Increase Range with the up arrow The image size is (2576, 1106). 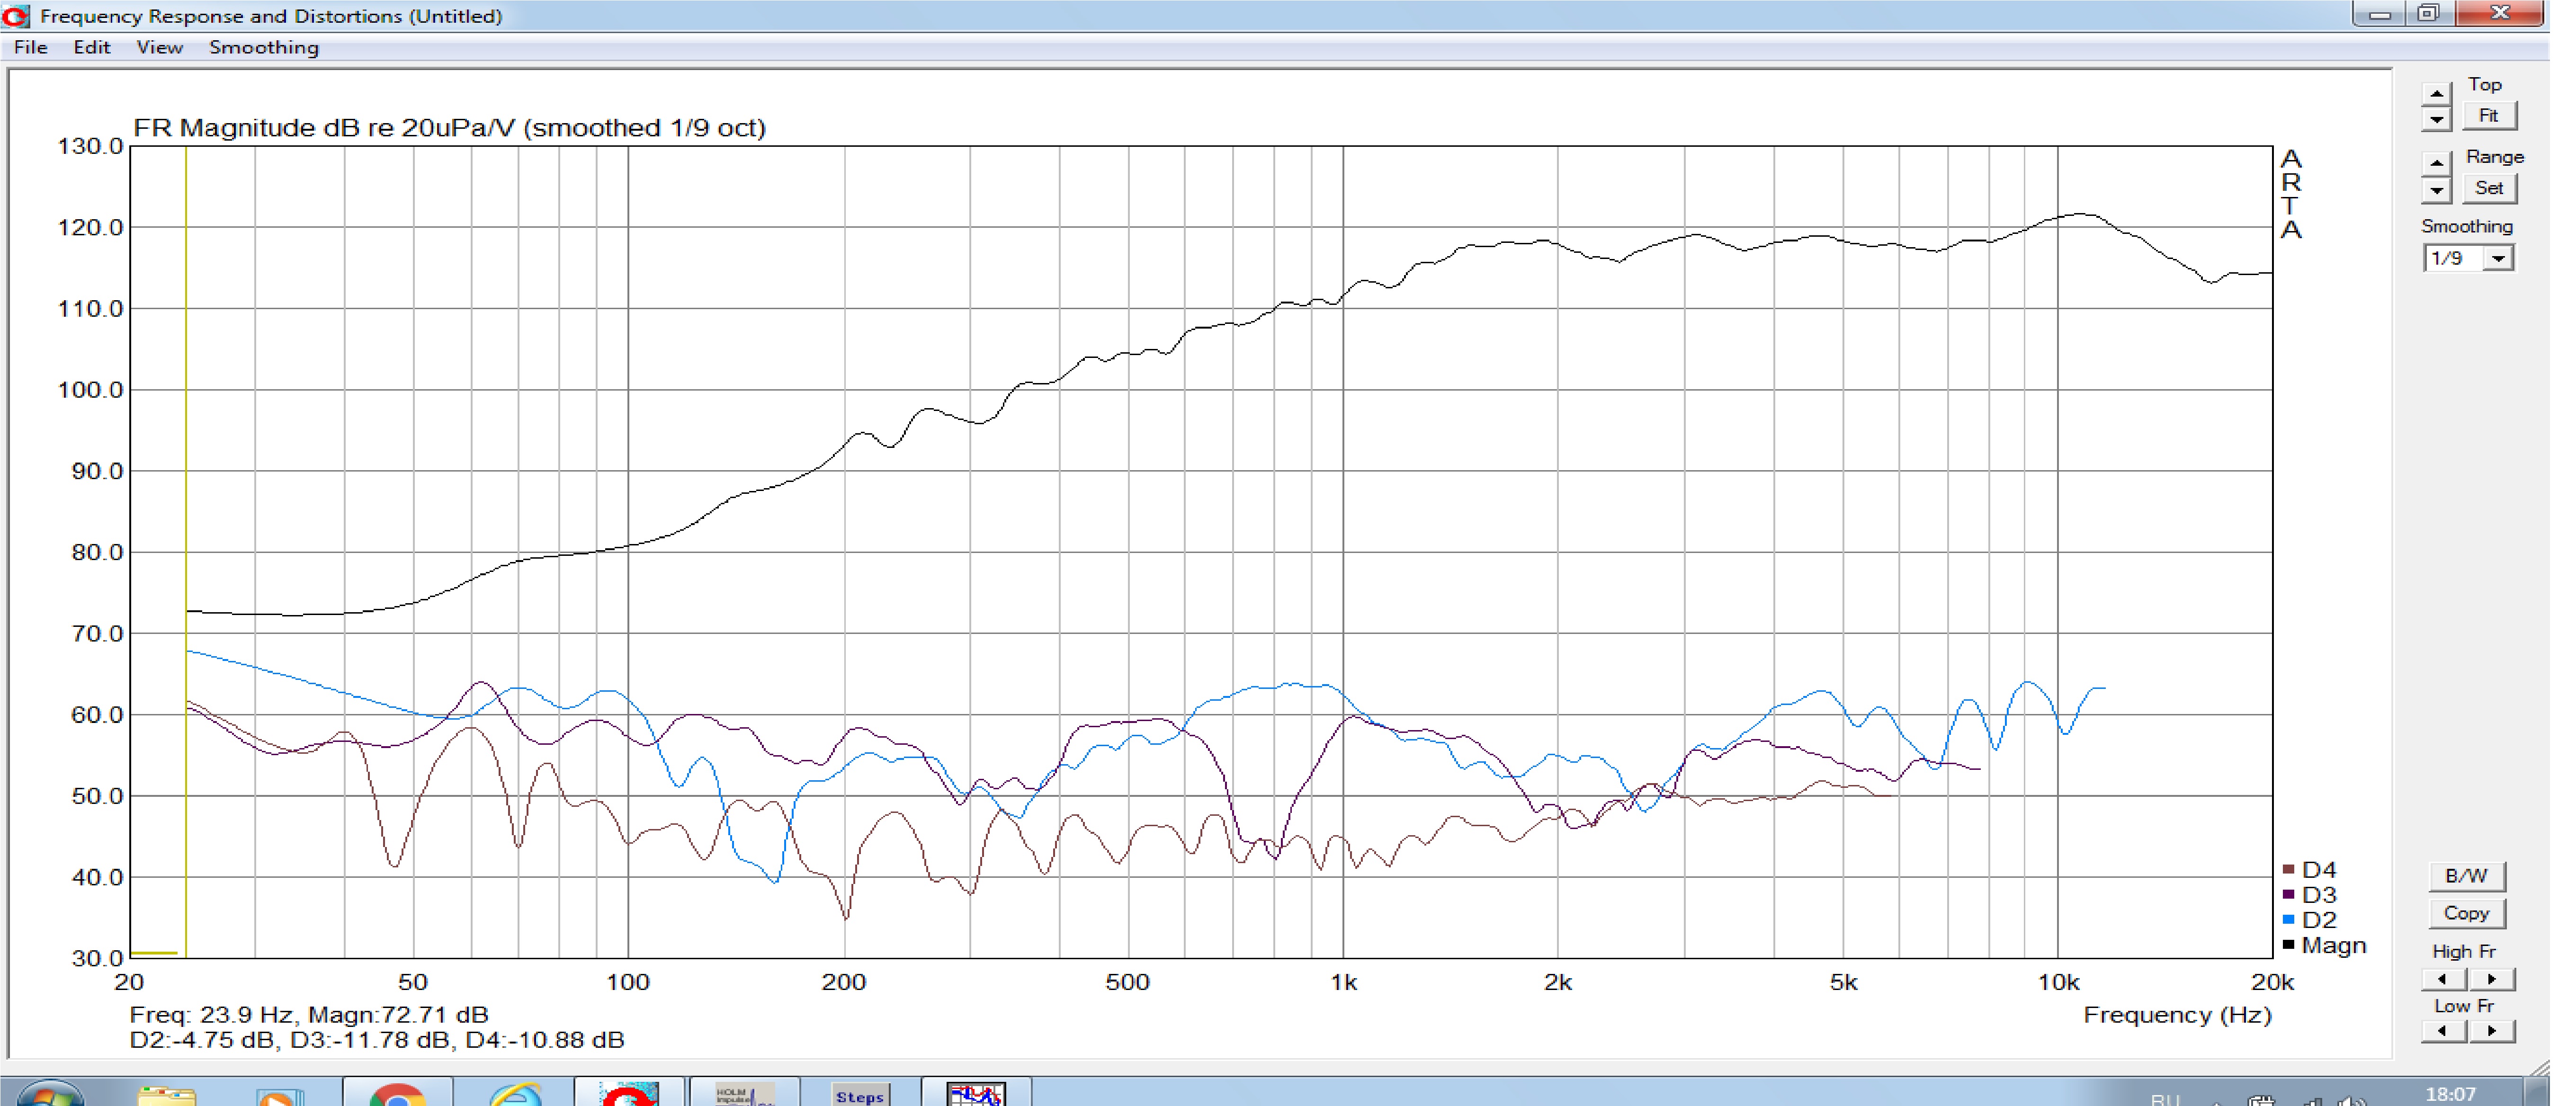tap(2436, 163)
